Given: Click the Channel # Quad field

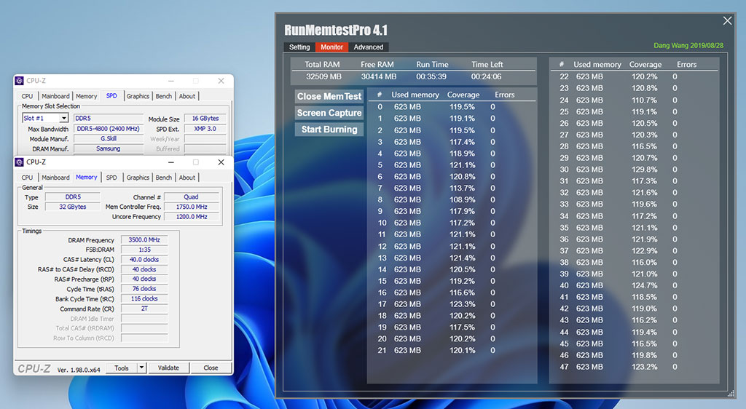Looking at the screenshot, I should coord(192,196).
